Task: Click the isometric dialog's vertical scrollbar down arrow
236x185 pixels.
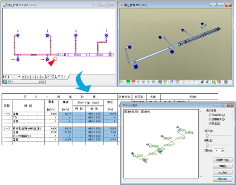Action: tap(201, 177)
